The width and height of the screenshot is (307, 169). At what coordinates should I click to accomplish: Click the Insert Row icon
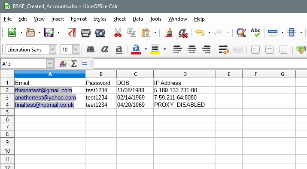(x=273, y=33)
